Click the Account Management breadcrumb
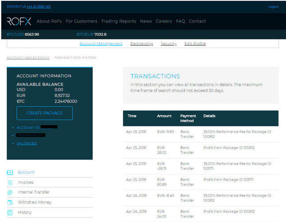This screenshot has height=222, width=286. pos(28,58)
